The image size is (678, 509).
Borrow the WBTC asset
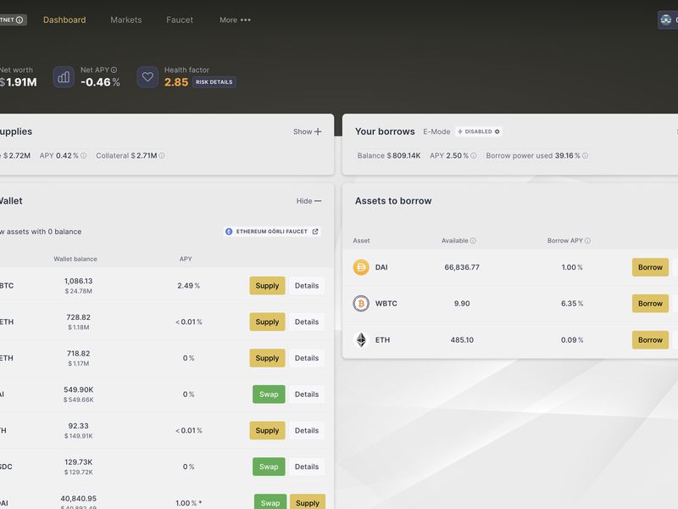650,304
